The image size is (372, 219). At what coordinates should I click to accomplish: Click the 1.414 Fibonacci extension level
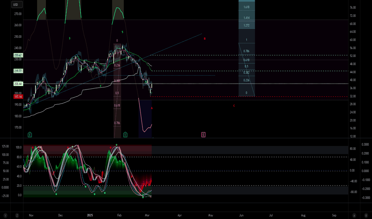(x=247, y=18)
